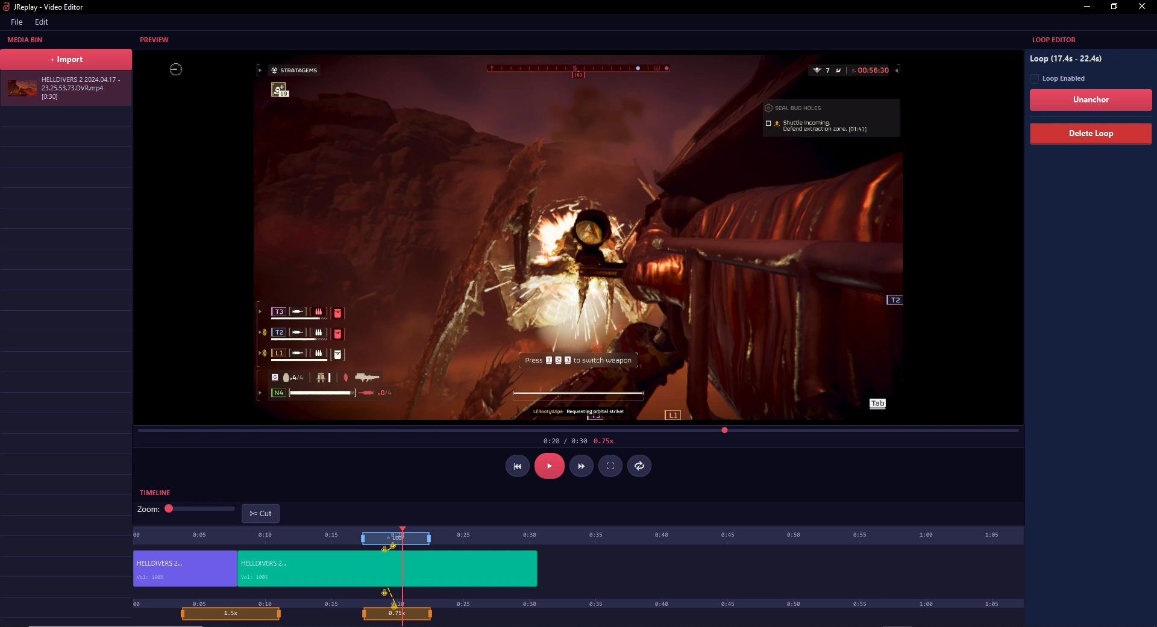Click the red playhead marker on ruler
Image resolution: width=1157 pixels, height=627 pixels.
click(403, 529)
